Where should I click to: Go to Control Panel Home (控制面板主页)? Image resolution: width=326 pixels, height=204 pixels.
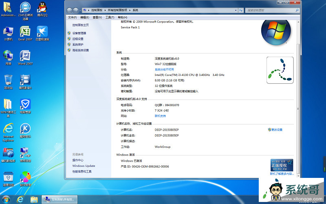[80, 25]
